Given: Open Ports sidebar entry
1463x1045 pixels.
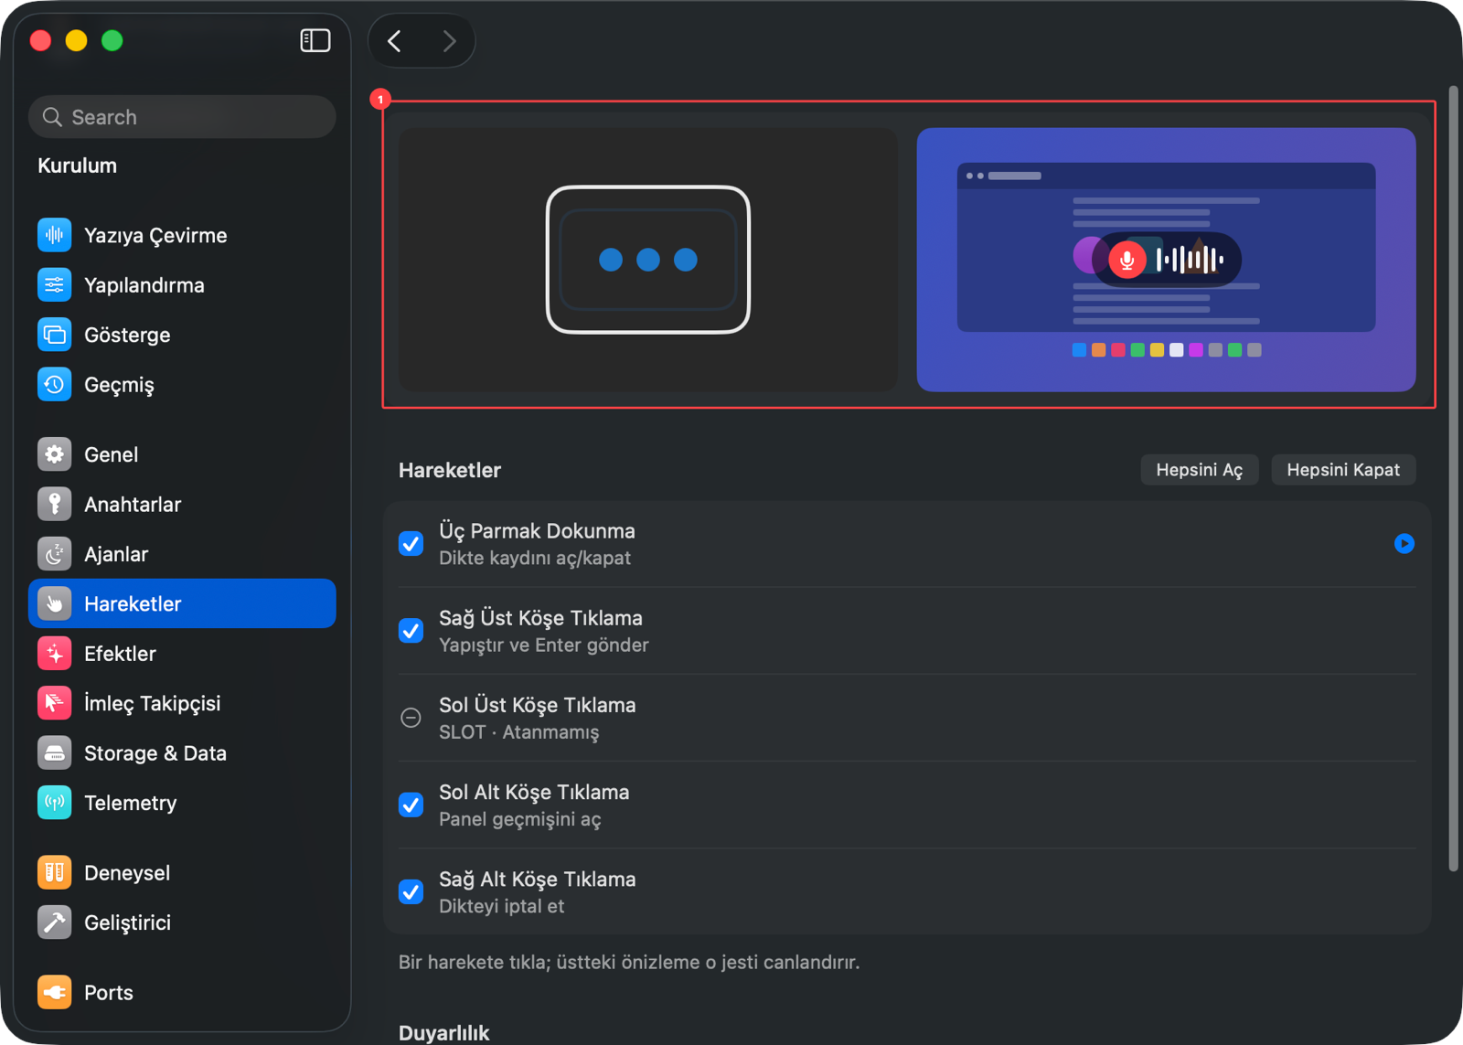Looking at the screenshot, I should pyautogui.click(x=182, y=992).
